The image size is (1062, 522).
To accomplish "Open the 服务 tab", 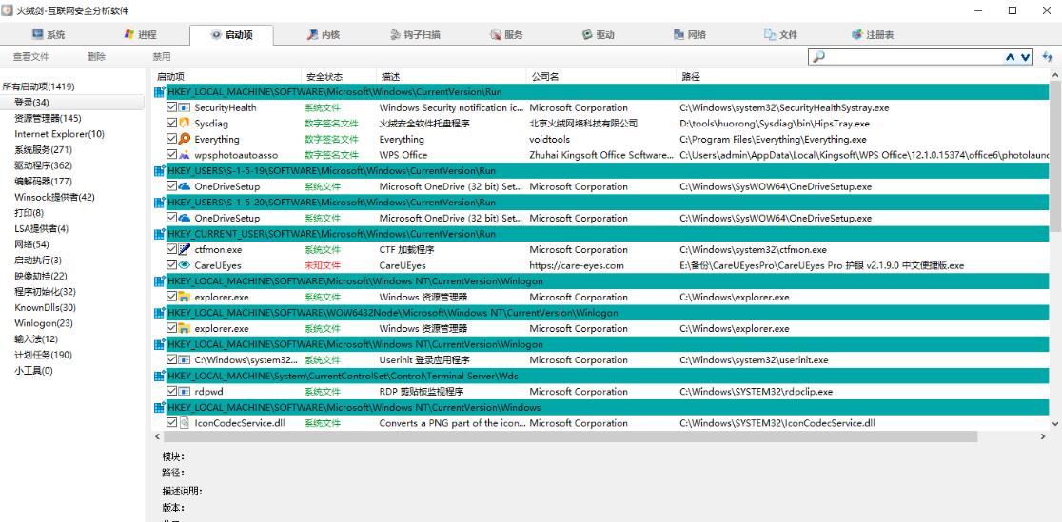I will tap(506, 35).
